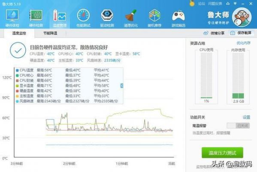Open the 驱动检测 driver detection icon

click(x=107, y=18)
